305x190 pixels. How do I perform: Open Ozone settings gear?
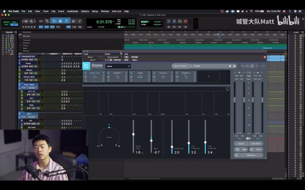252,66
